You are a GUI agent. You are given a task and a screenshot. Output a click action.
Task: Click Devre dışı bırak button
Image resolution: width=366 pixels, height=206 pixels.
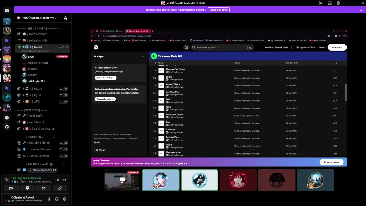point(218,10)
